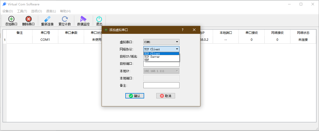Select TCP Client in the protocol list
319x131 pixels.
coord(161,54)
